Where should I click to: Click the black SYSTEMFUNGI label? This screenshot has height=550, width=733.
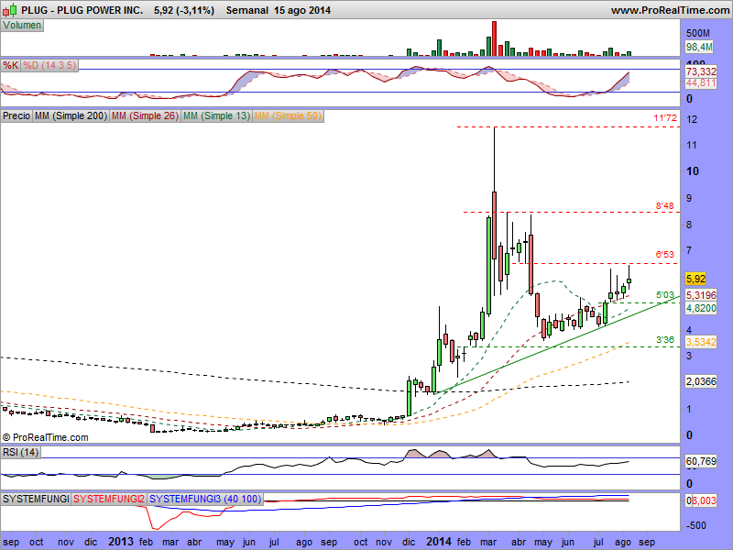[36, 499]
